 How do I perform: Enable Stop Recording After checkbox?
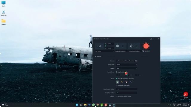tap(117, 72)
